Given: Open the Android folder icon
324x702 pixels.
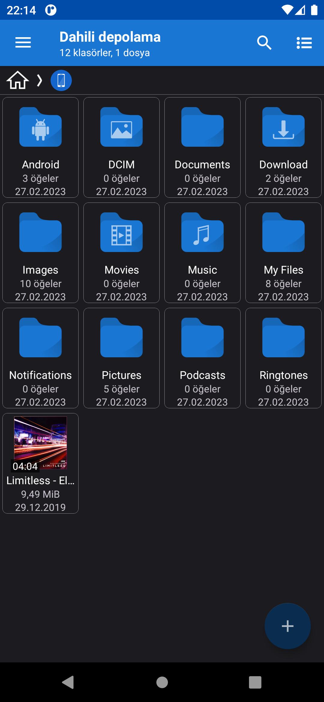Looking at the screenshot, I should point(40,127).
